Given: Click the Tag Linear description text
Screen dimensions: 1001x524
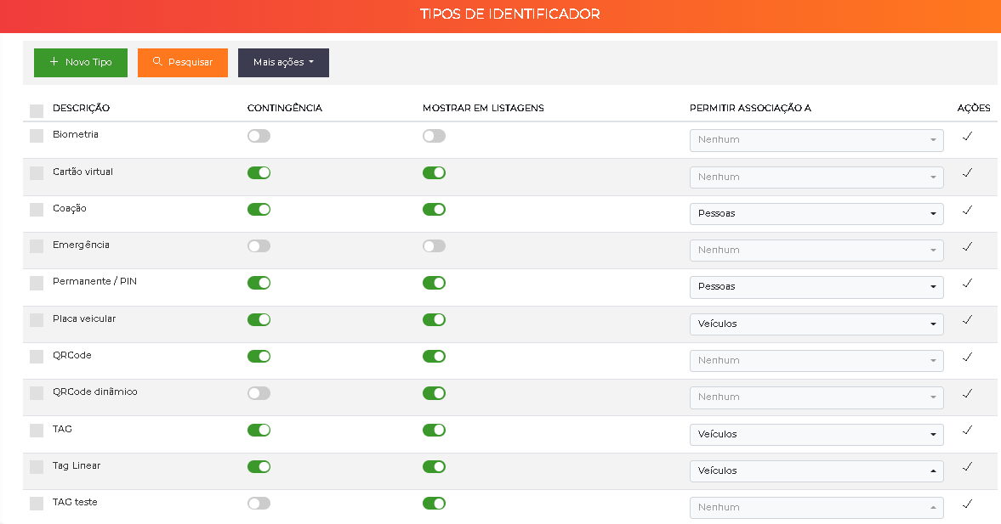Looking at the screenshot, I should [77, 466].
